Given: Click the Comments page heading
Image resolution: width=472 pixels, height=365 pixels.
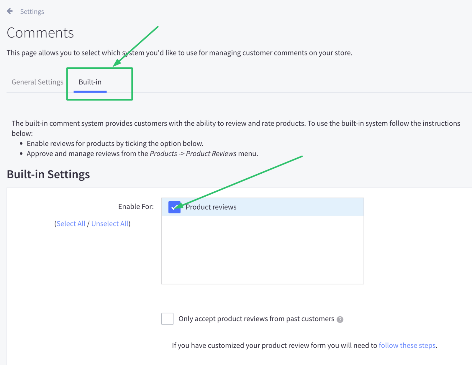Looking at the screenshot, I should click(x=40, y=33).
